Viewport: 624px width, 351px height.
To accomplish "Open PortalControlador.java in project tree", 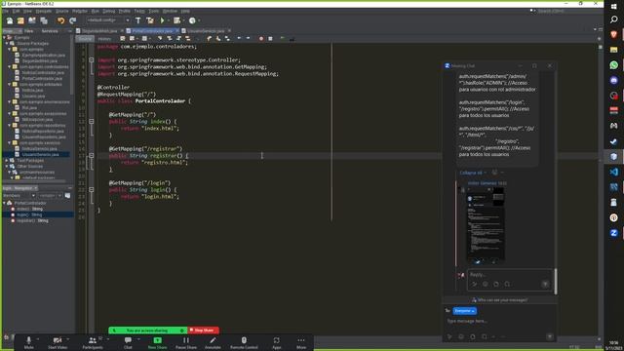I will pos(42,78).
